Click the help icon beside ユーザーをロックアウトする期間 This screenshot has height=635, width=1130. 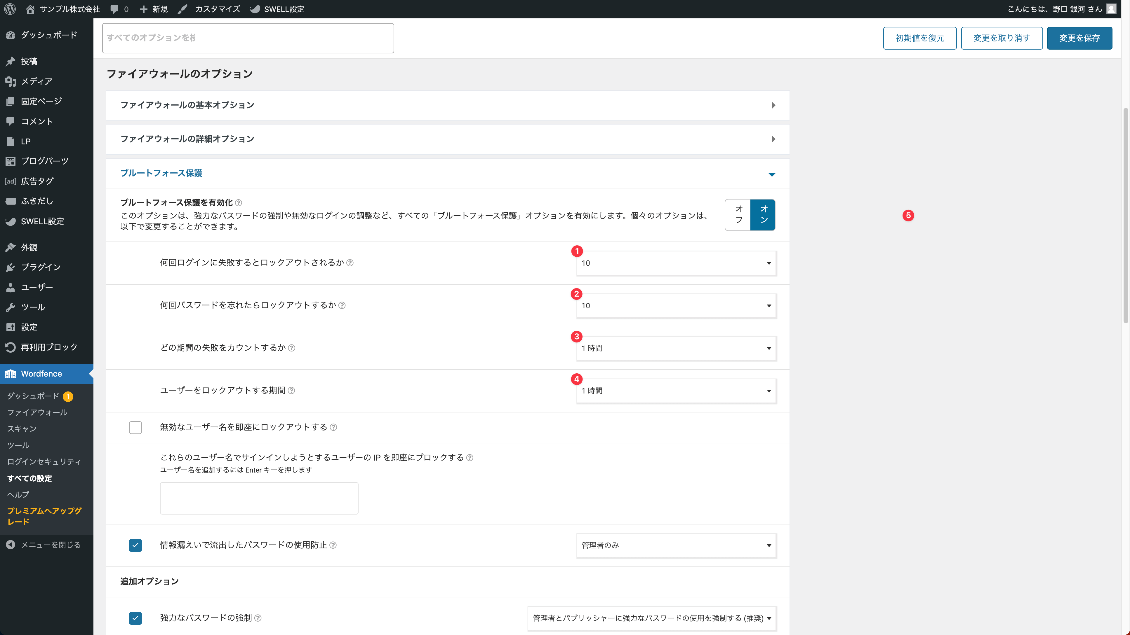pos(291,391)
